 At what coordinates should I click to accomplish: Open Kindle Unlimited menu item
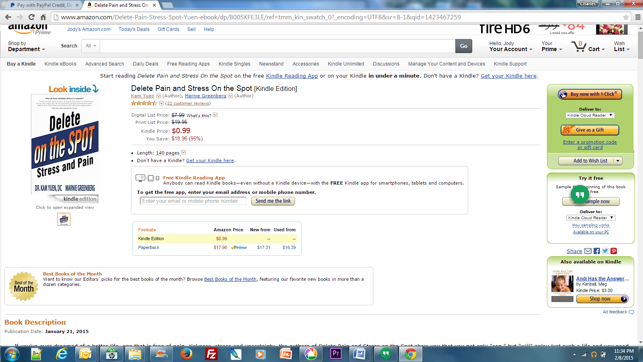[x=346, y=64]
